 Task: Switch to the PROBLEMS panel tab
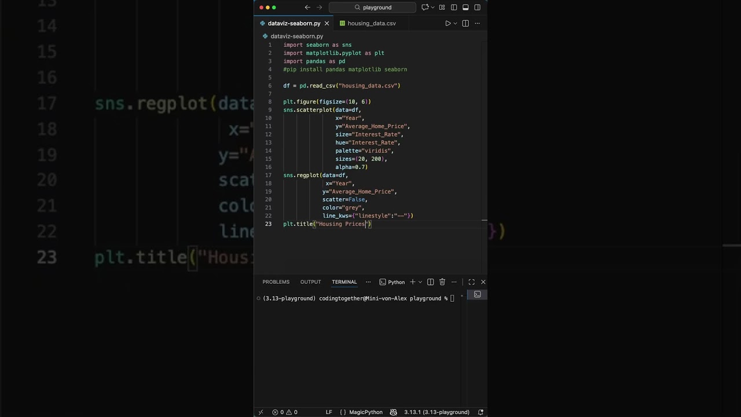[276, 282]
